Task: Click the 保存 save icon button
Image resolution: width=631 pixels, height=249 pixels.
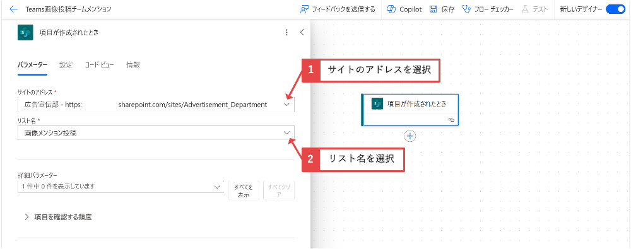Action: (x=433, y=9)
